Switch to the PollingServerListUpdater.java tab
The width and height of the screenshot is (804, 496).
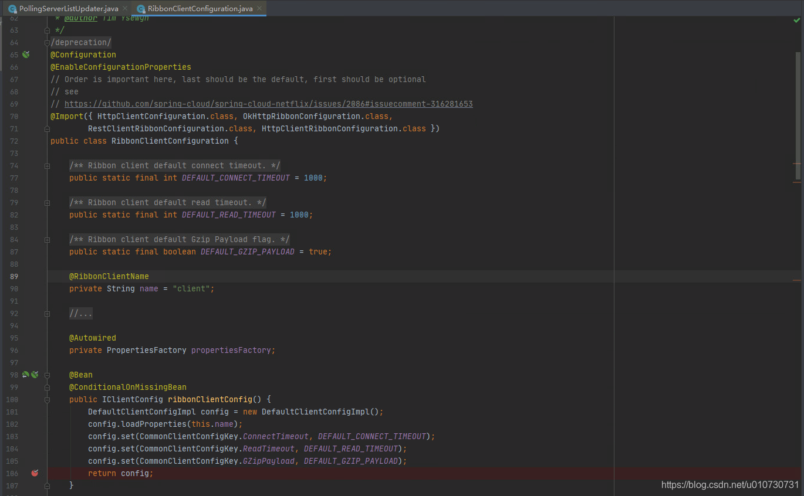(x=68, y=8)
